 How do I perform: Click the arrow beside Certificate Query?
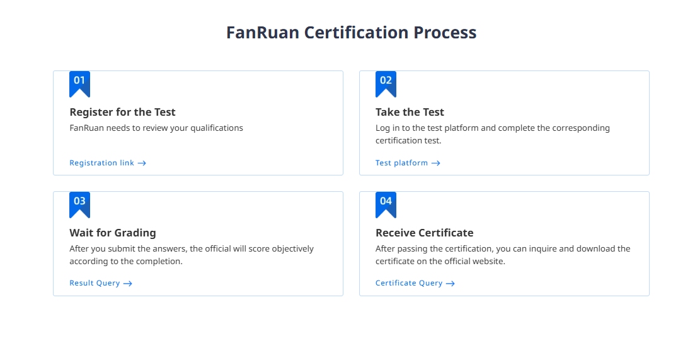click(x=450, y=284)
